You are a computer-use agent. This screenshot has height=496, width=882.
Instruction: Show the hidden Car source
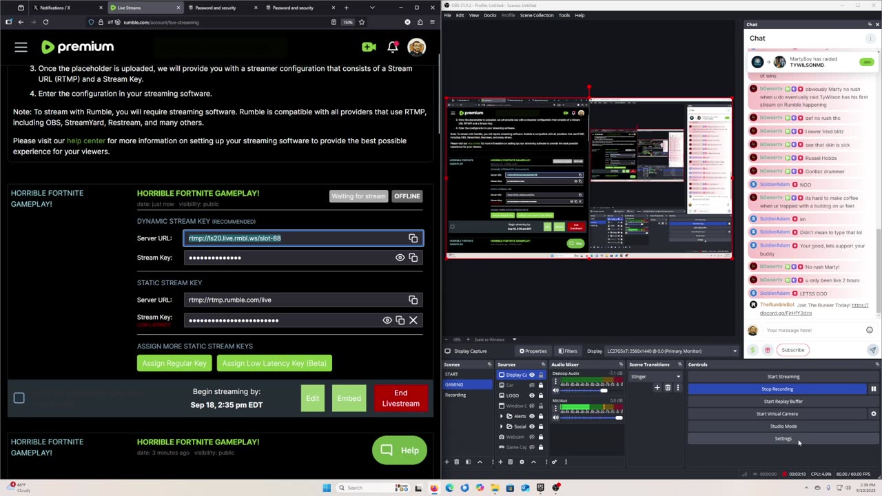tap(531, 385)
